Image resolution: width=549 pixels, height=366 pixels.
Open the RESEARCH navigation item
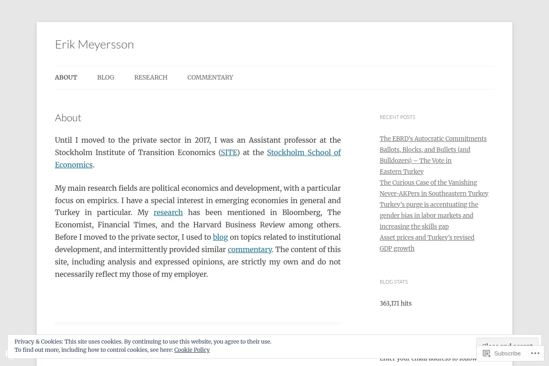click(151, 77)
